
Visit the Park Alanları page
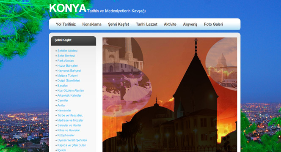coord(66,61)
